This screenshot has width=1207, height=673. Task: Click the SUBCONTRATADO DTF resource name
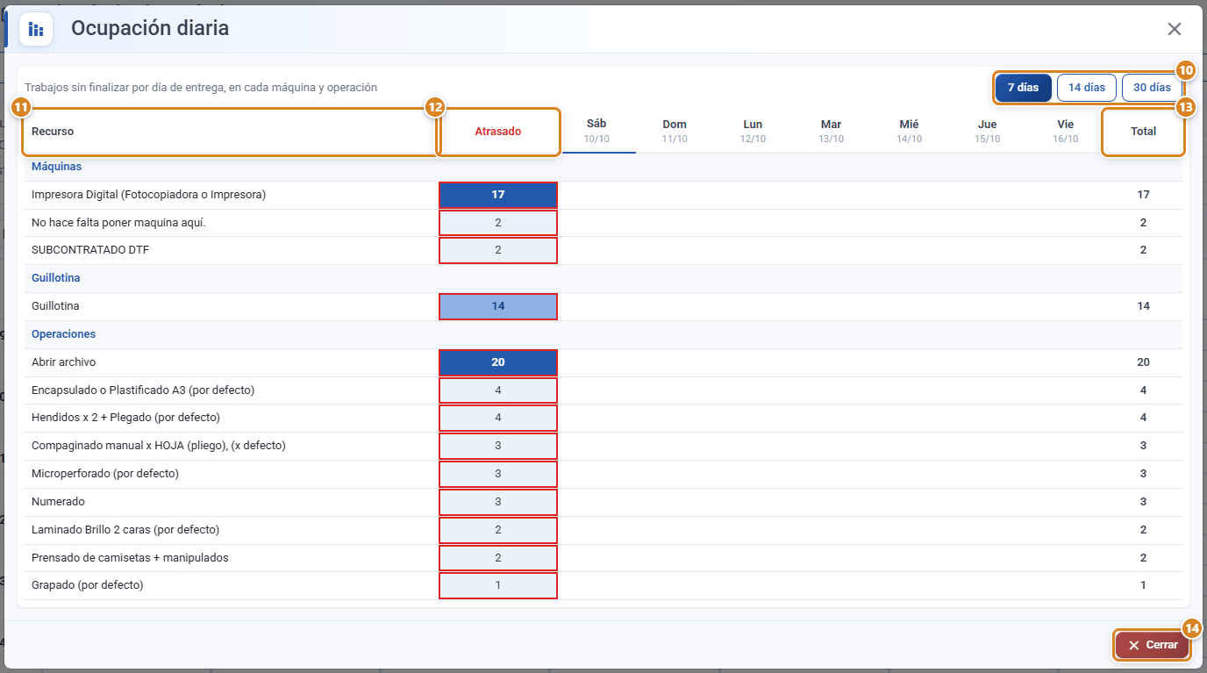(90, 250)
